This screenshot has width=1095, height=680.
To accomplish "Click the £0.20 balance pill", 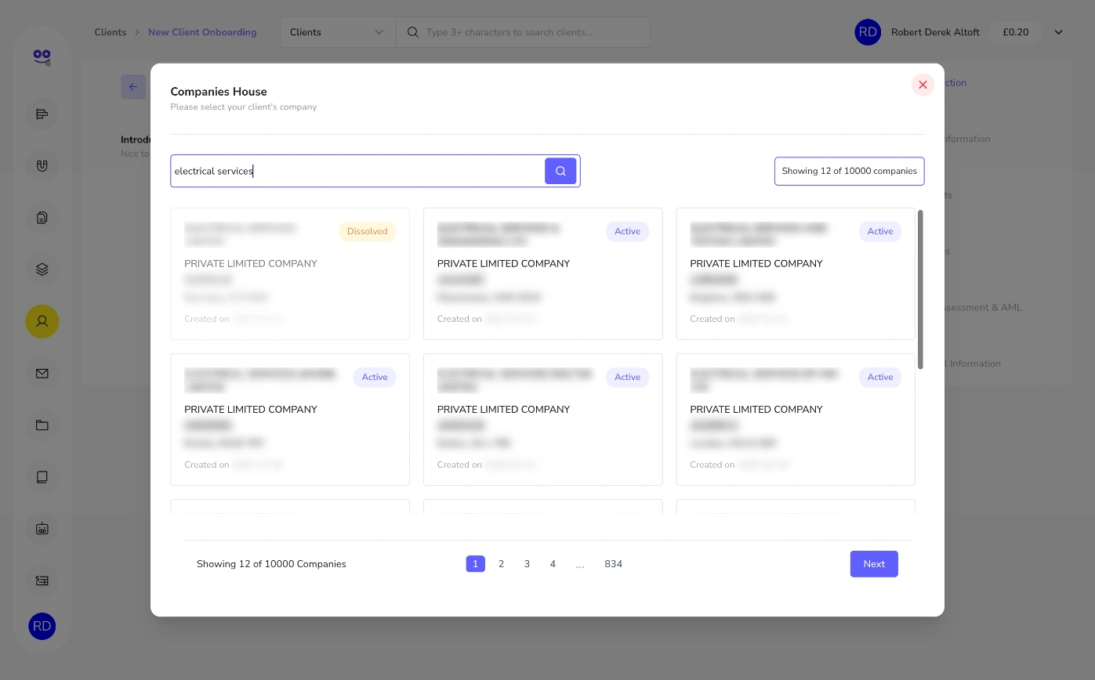I will click(1015, 32).
